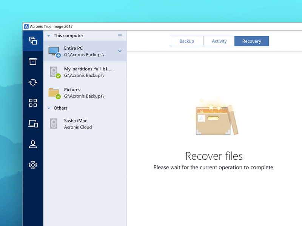Select the Pictures backup name
The image size is (302, 226).
72,90
